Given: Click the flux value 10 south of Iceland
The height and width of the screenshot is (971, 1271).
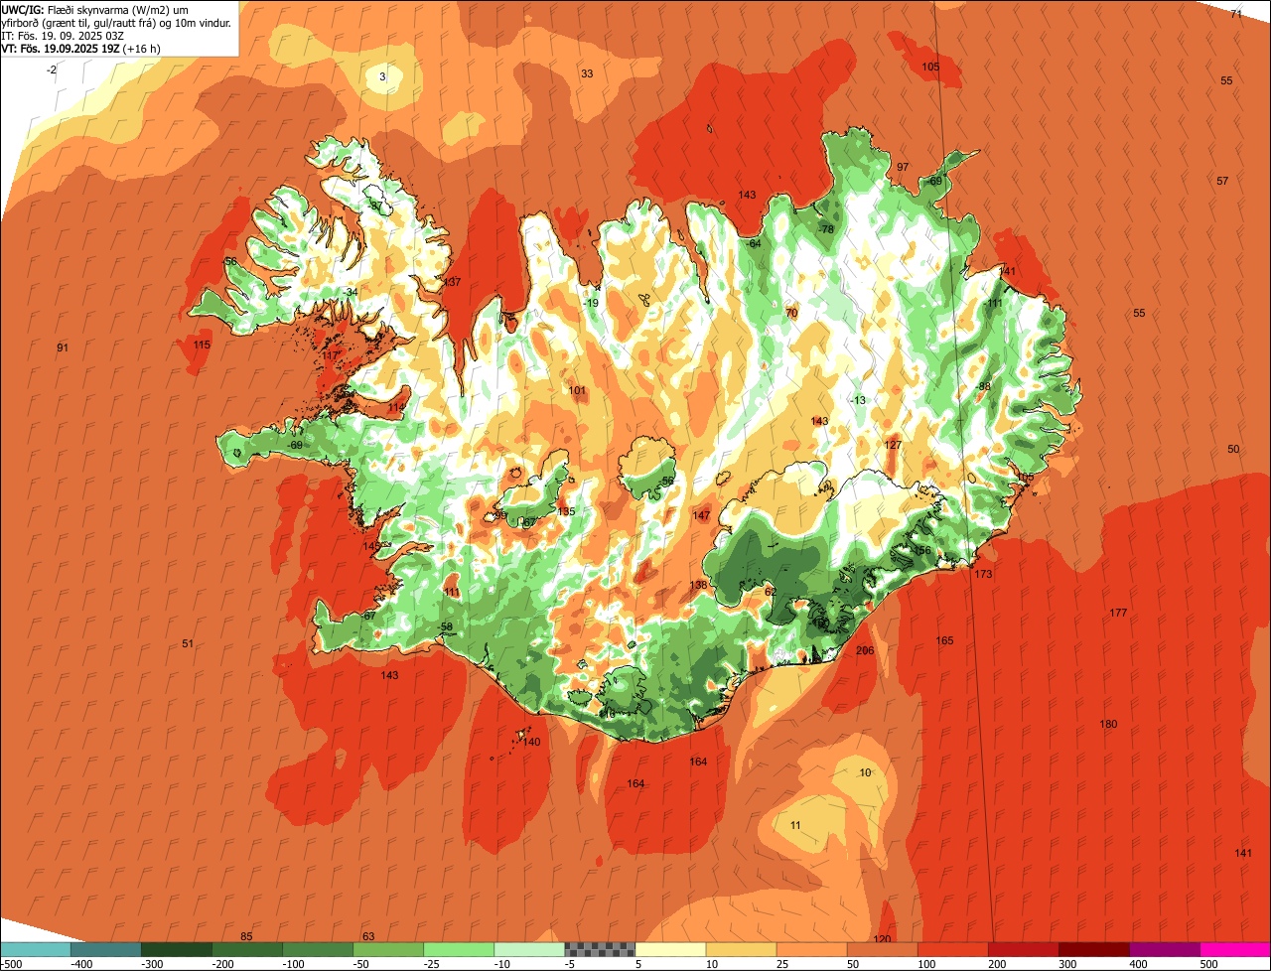Looking at the screenshot, I should click(865, 772).
